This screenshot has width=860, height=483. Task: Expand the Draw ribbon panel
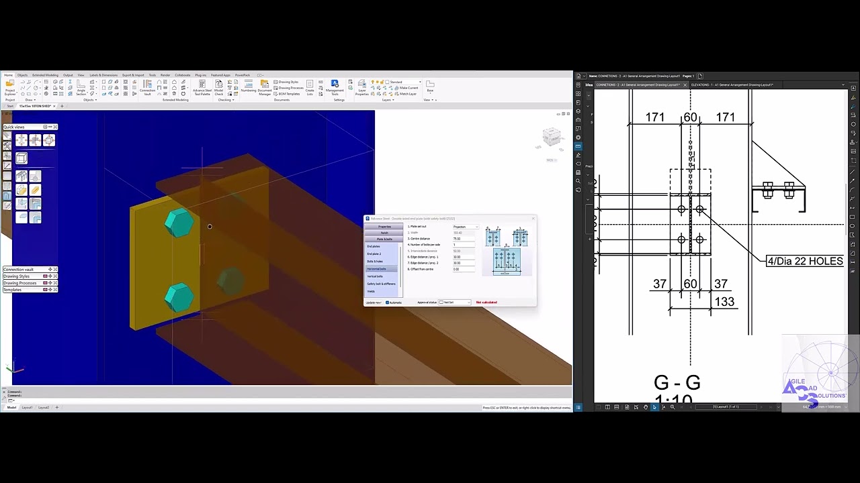pyautogui.click(x=29, y=100)
